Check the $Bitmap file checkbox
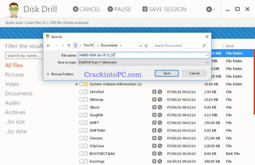 click(x=81, y=99)
